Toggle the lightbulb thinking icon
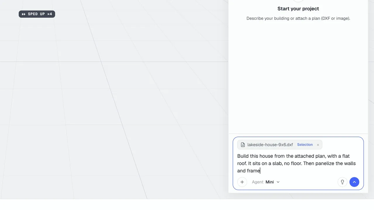374x210 pixels. [x=342, y=182]
